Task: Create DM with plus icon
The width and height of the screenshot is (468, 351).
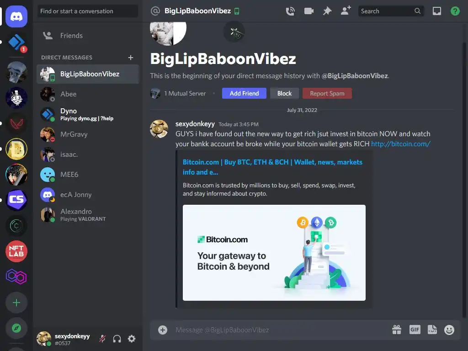Action: (130, 57)
